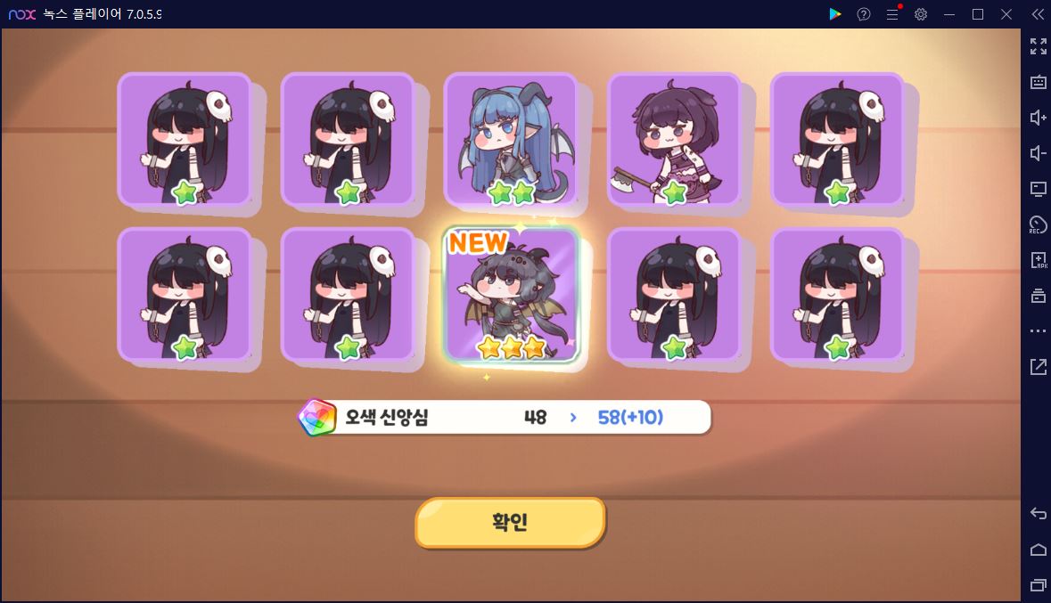Open the Nox hamburger menu
This screenshot has width=1051, height=603.
893,14
